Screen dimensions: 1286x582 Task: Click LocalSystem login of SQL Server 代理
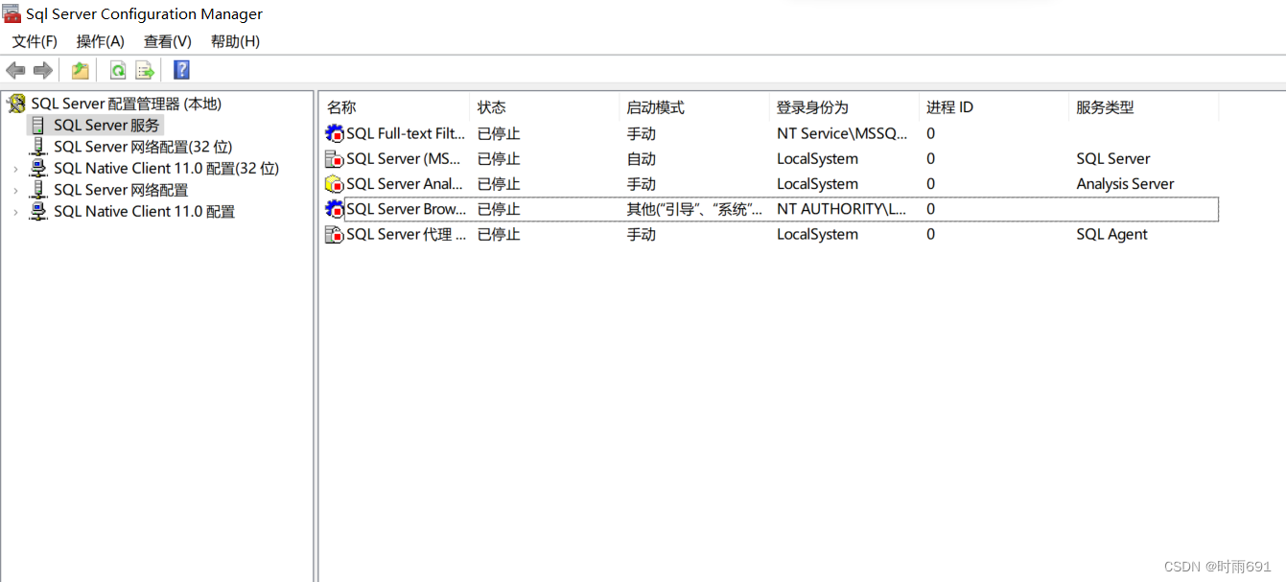pos(817,234)
